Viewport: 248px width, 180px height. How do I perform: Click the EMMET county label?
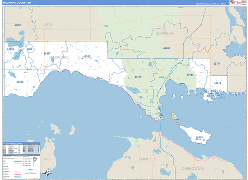click(x=145, y=159)
